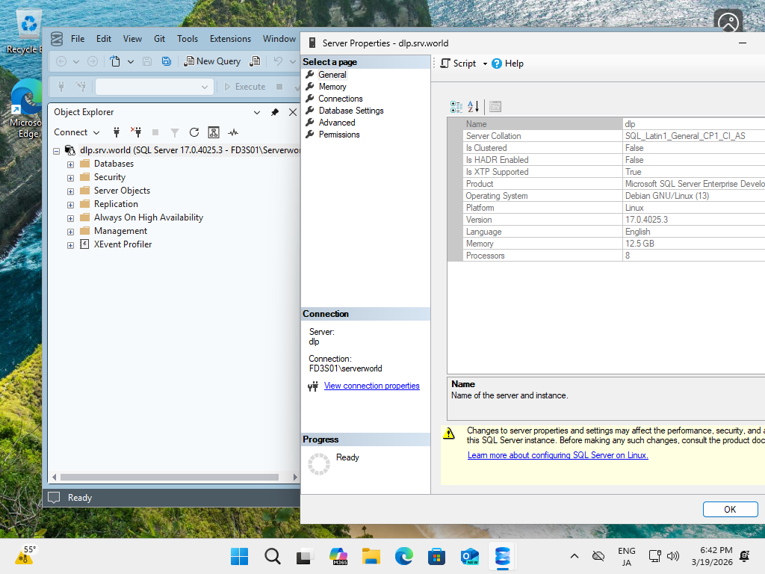Viewport: 765px width, 574px height.
Task: Click the OK button in Server Properties
Action: click(x=730, y=509)
